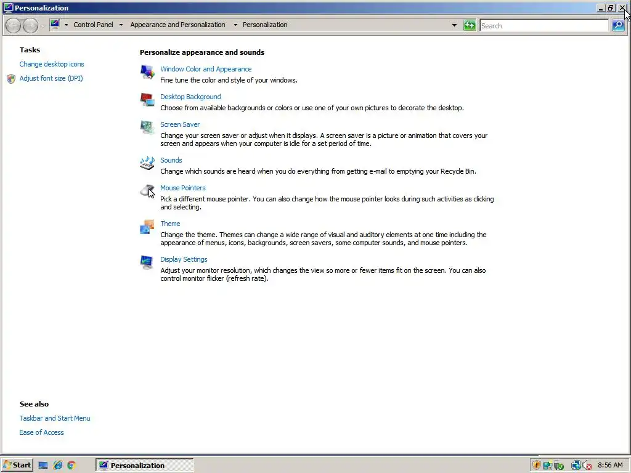Open the Sounds link
Viewport: 631px width, 473px height.
171,160
